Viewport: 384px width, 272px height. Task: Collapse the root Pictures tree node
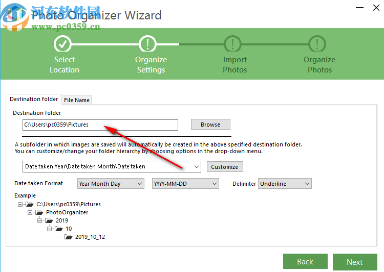[x=20, y=204]
